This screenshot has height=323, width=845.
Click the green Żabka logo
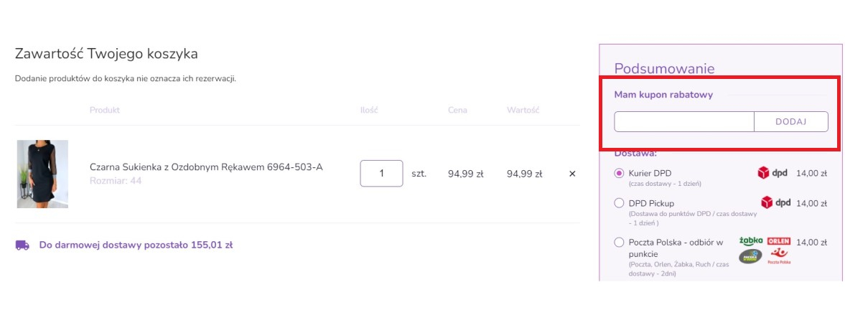[x=751, y=241]
